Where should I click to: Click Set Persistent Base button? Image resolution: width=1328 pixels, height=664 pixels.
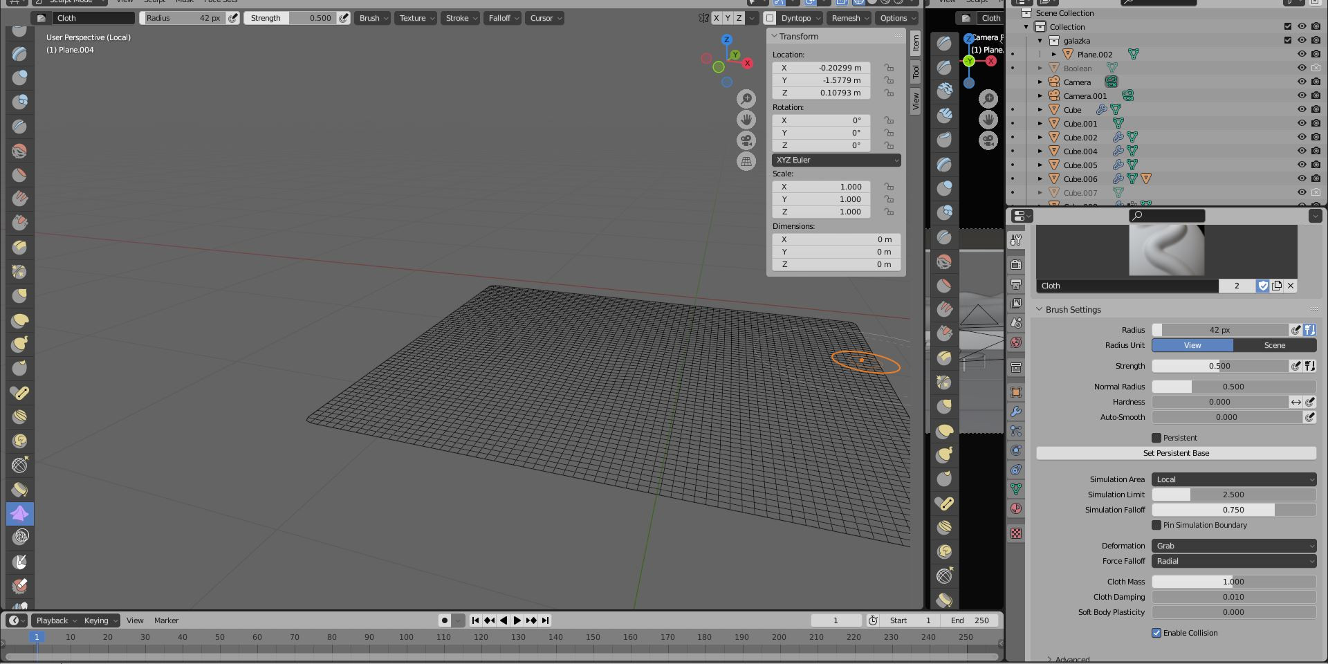1176,453
